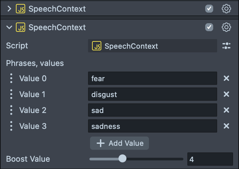Screen dimensions: 239x169
Task: Click the SpeechContext script reference field
Action: coord(152,46)
